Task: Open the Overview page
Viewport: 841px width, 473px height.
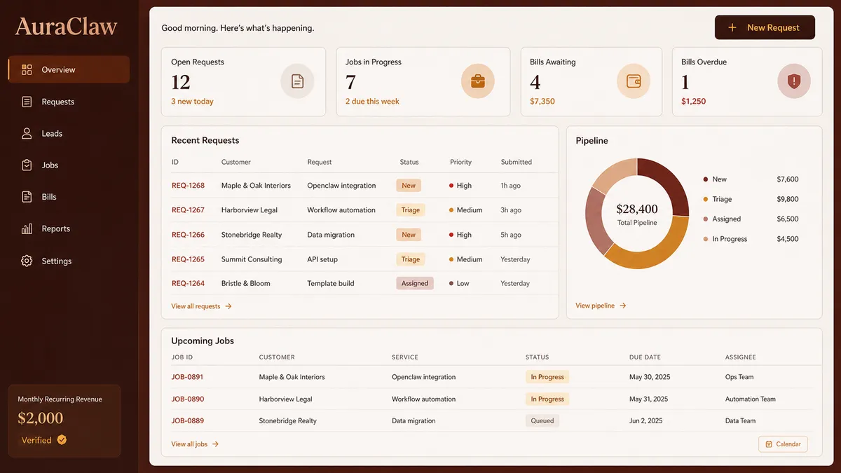Action: (69, 69)
